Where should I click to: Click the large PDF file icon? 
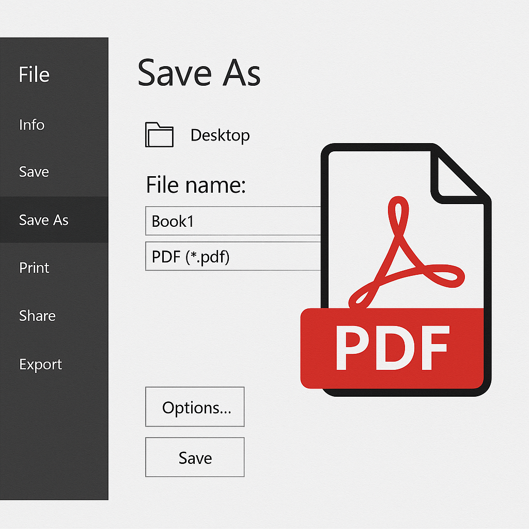[396, 270]
